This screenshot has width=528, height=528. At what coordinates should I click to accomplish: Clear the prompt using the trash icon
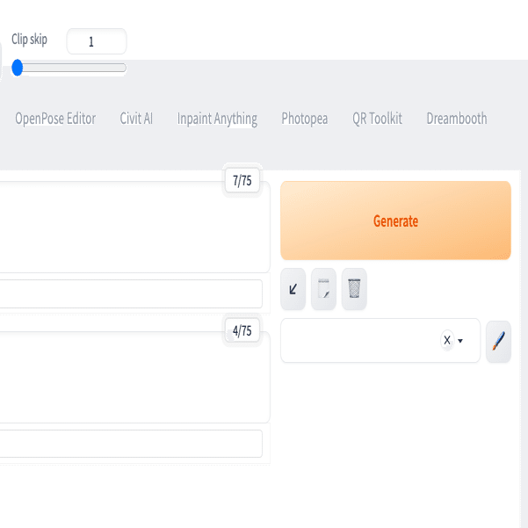(x=354, y=289)
